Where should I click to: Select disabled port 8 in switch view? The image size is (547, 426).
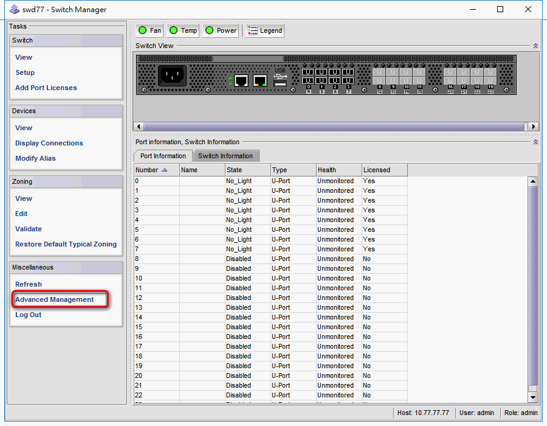[379, 72]
